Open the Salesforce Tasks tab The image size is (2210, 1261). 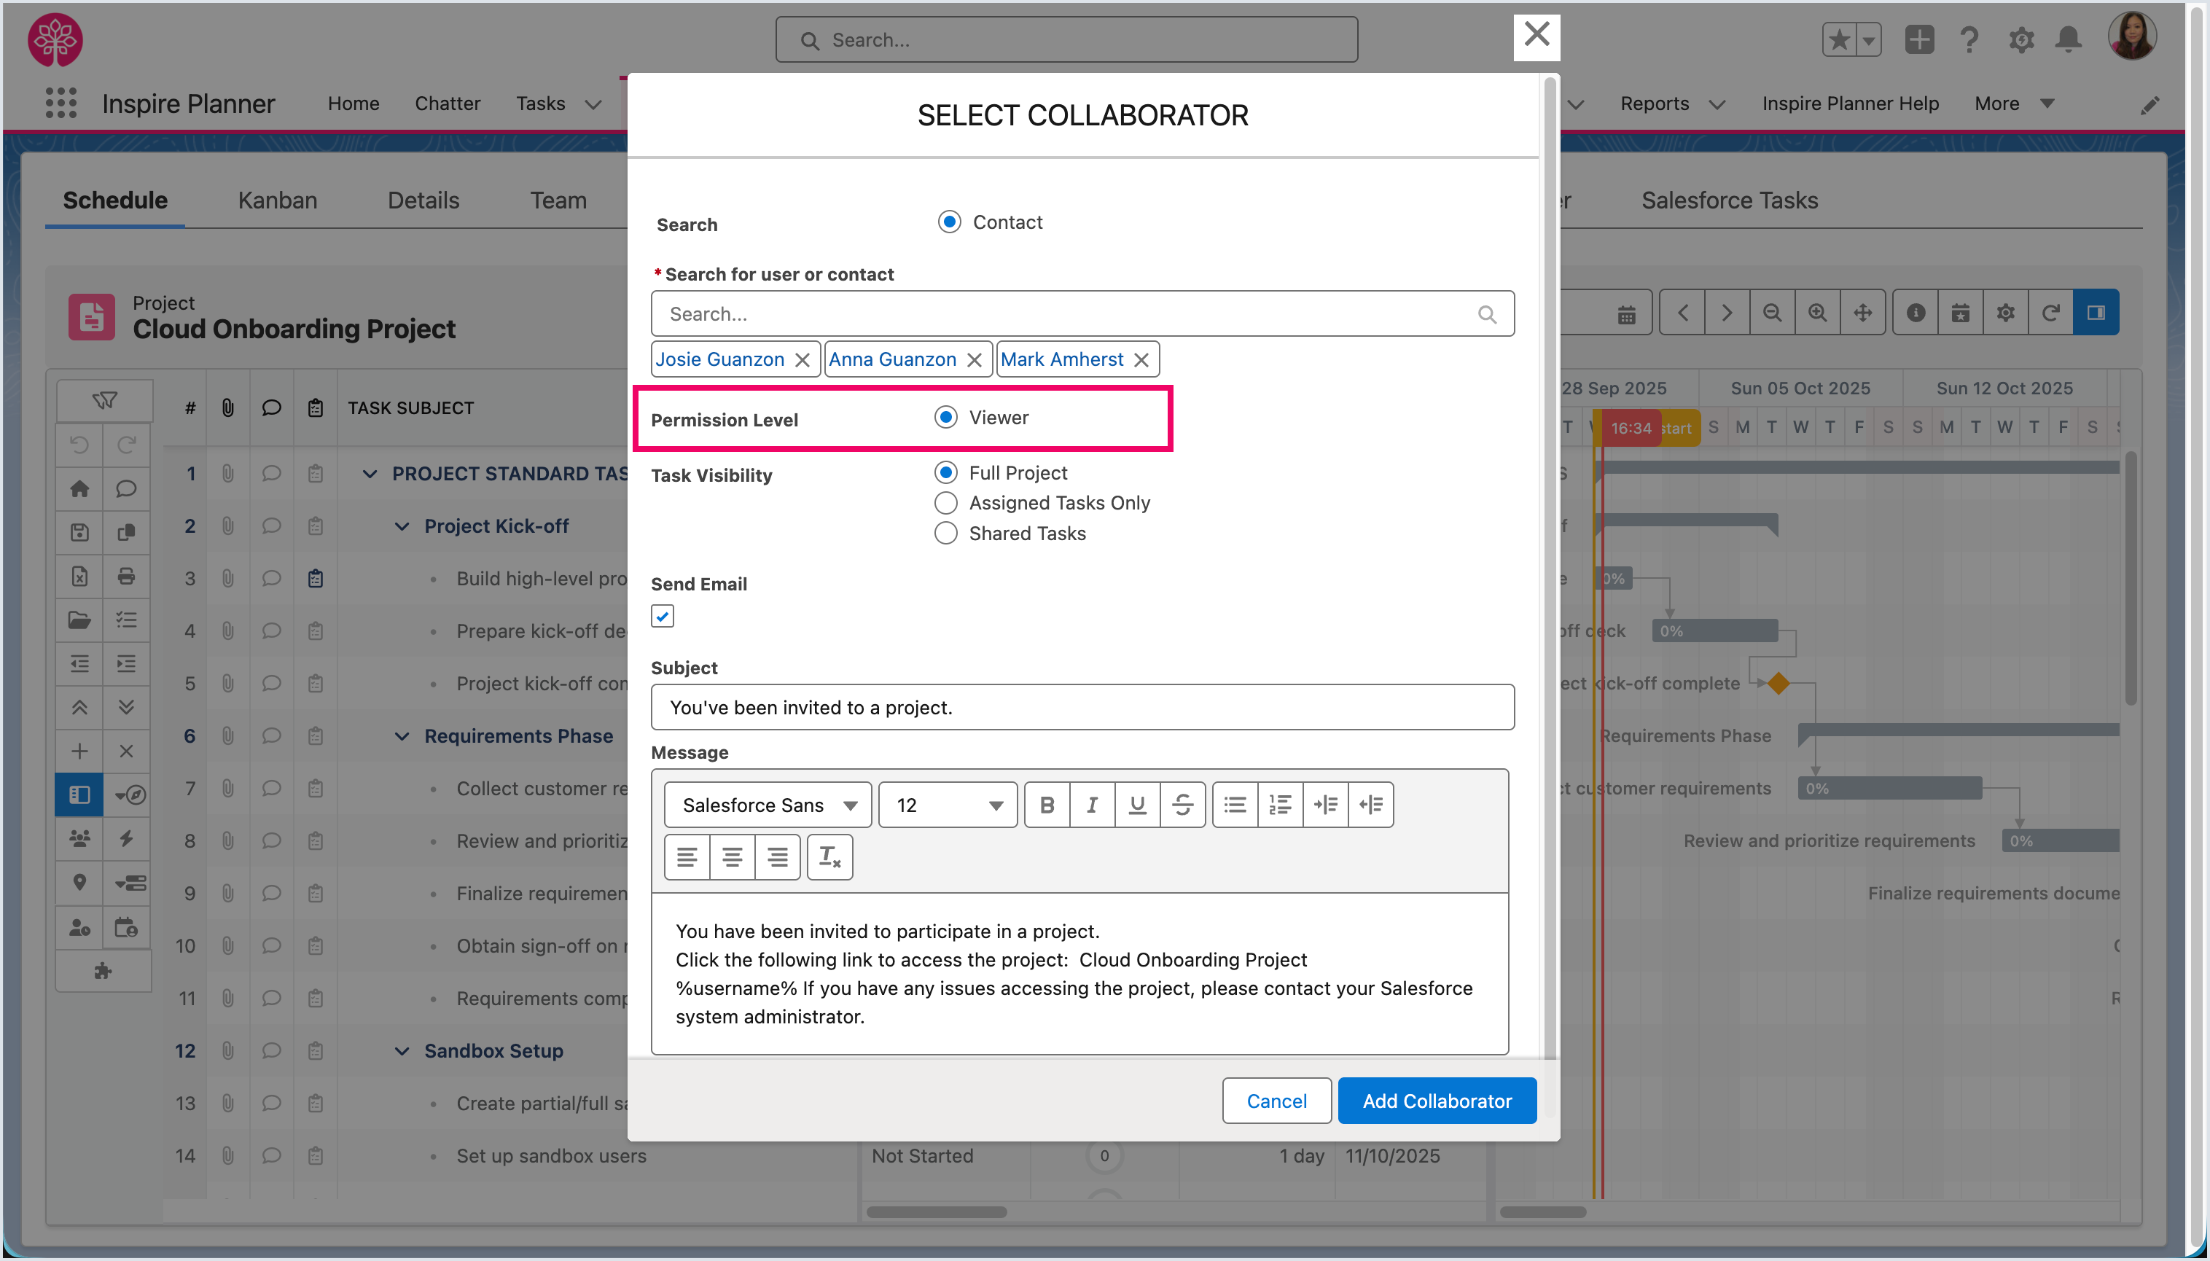point(1728,200)
